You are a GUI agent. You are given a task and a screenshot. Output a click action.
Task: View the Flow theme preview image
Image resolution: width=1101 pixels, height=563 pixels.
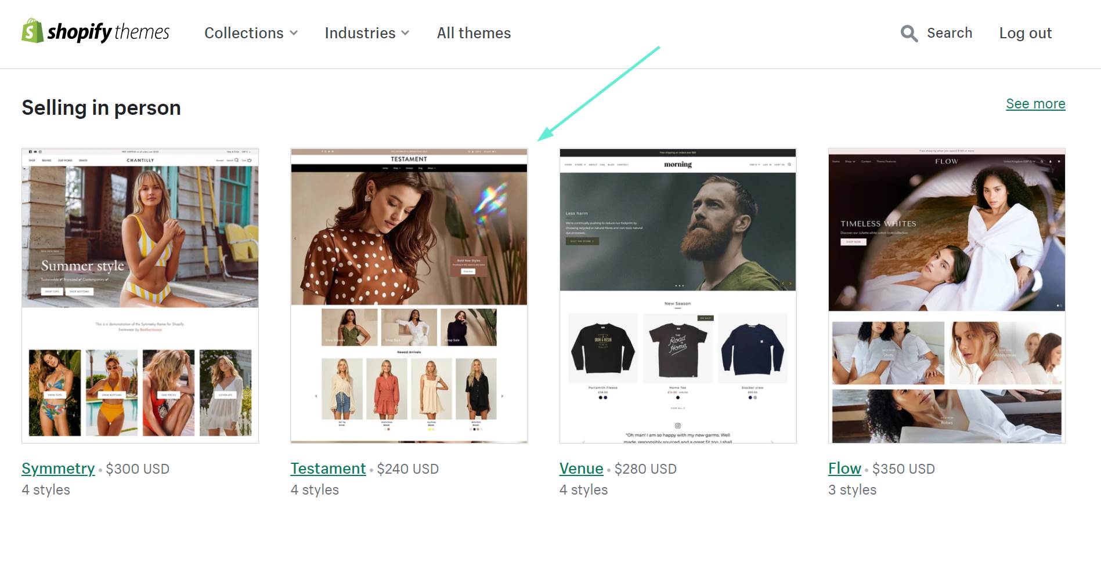pyautogui.click(x=946, y=295)
